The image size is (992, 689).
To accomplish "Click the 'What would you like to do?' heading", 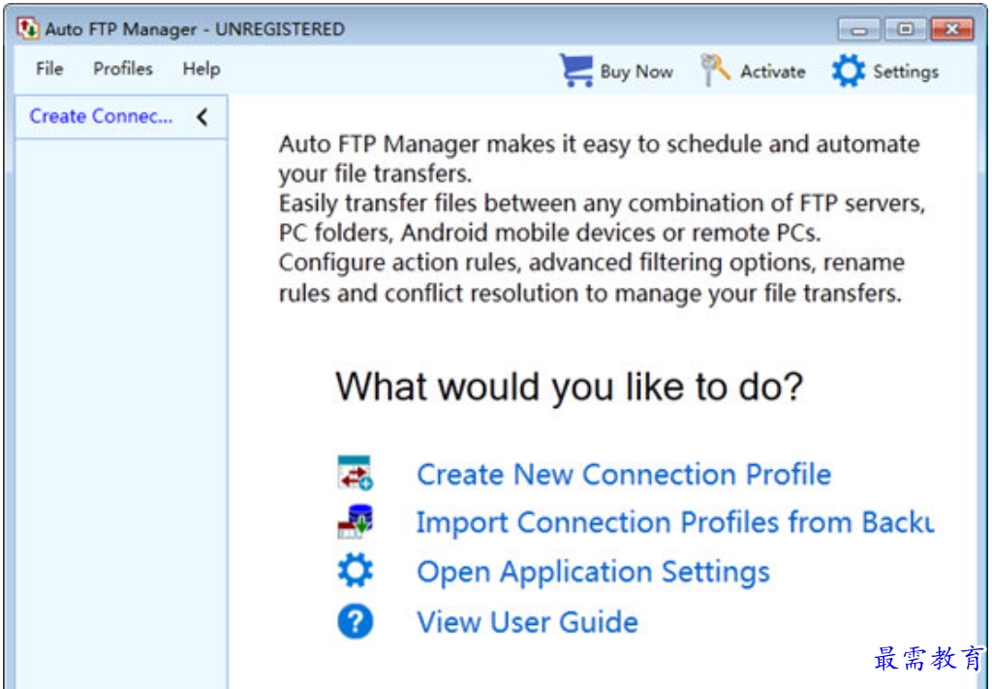I will 570,387.
